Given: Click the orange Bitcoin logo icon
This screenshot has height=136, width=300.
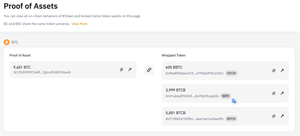Looking at the screenshot, I should point(7,42).
